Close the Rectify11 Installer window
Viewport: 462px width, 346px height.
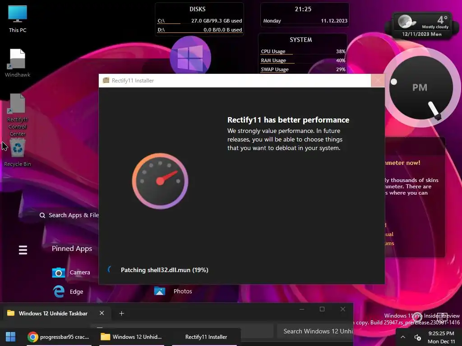pyautogui.click(x=378, y=80)
